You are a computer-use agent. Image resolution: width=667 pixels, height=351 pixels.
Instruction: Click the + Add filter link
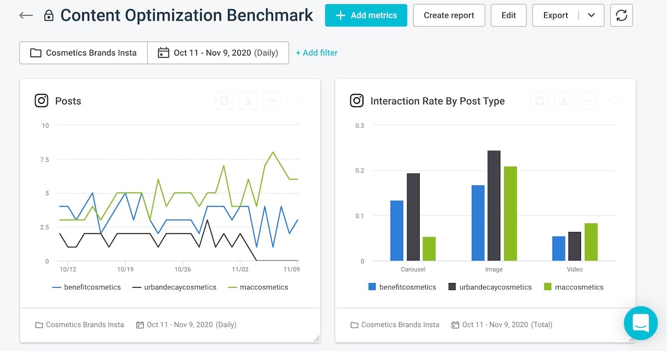click(316, 53)
